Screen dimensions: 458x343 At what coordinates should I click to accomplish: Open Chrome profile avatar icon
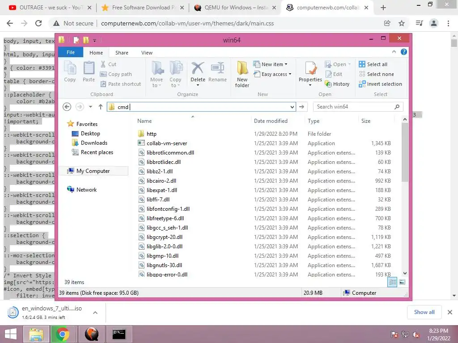tap(434, 23)
